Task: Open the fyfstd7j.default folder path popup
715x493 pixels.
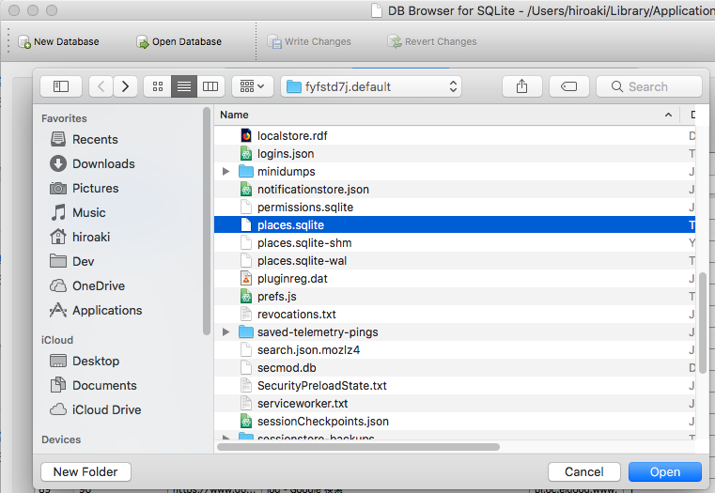Action: (371, 86)
